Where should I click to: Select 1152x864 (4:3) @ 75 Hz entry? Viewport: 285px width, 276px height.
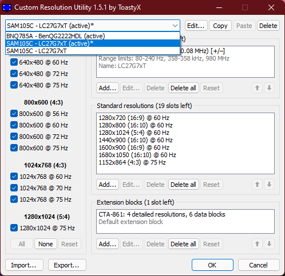[x=185, y=162]
